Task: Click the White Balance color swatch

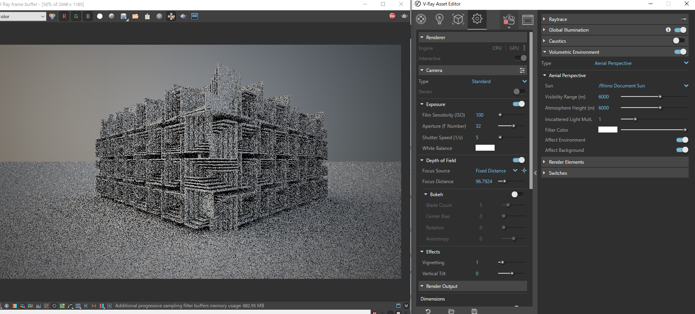Action: pyautogui.click(x=485, y=148)
